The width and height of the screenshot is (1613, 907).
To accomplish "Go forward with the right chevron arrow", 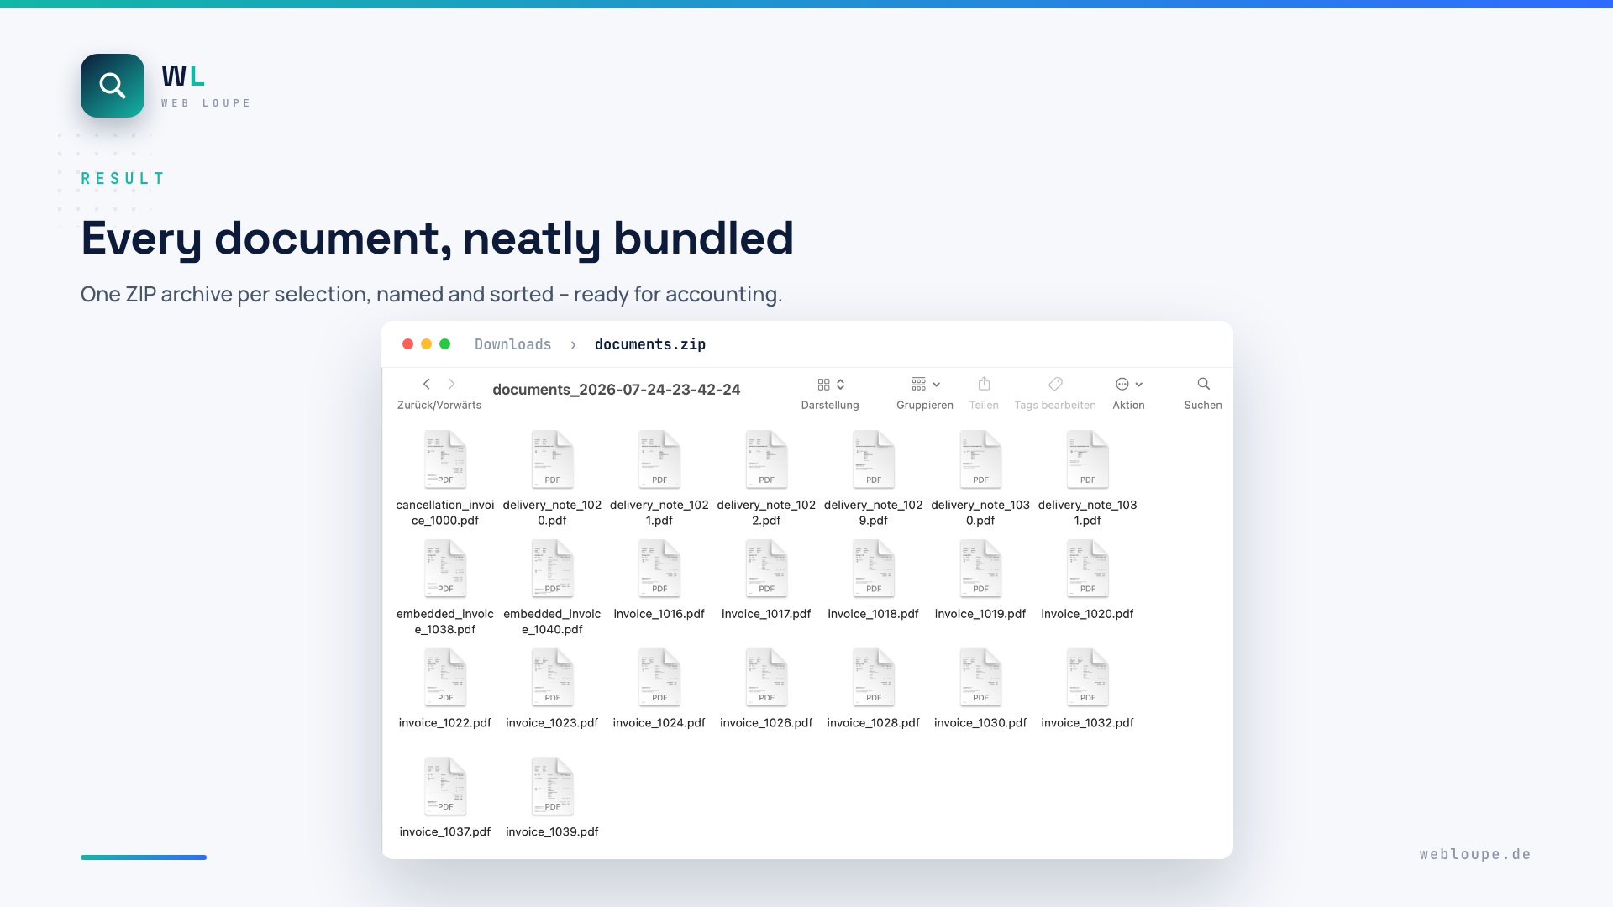I will pyautogui.click(x=451, y=384).
